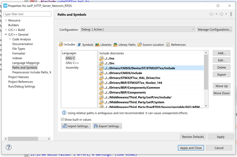The width and height of the screenshot is (237, 157).
Task: Click folder icon of LwIP/src/include/ entry
Action: coord(101,97)
